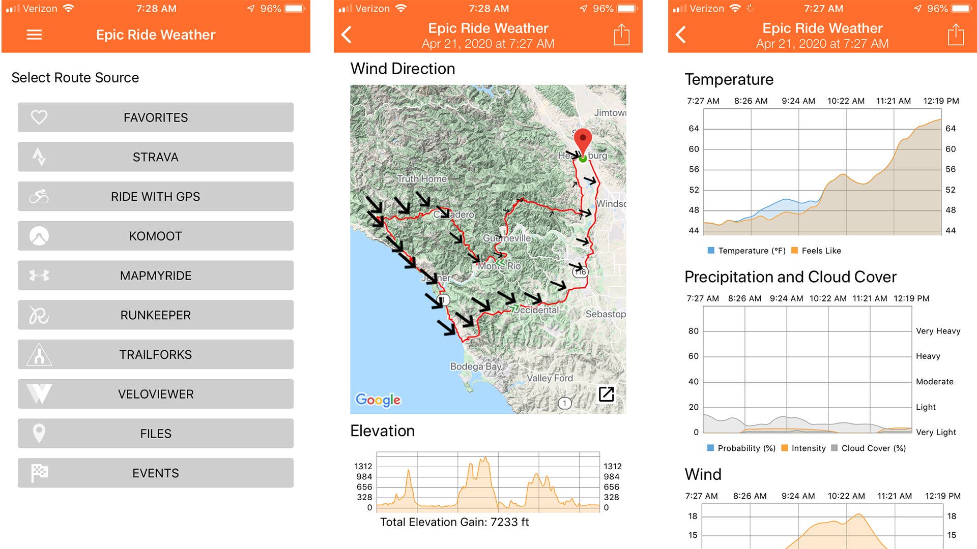
Task: Select RIDE WITH GPS route source
Action: pyautogui.click(x=156, y=197)
